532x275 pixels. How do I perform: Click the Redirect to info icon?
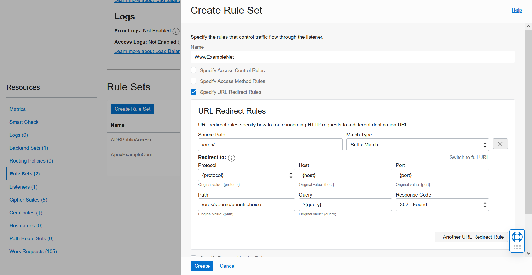[x=231, y=158]
